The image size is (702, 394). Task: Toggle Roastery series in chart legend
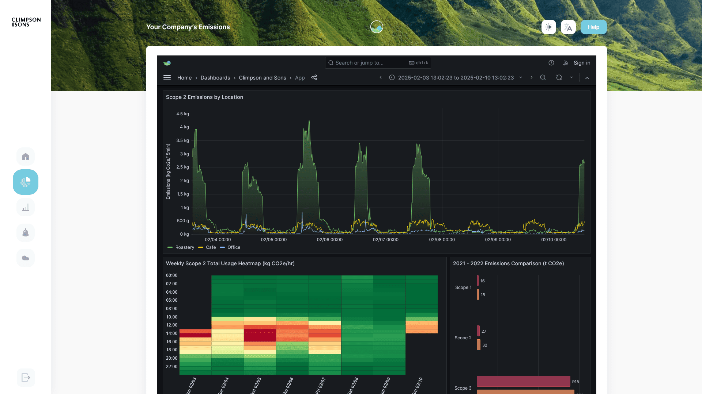(185, 247)
